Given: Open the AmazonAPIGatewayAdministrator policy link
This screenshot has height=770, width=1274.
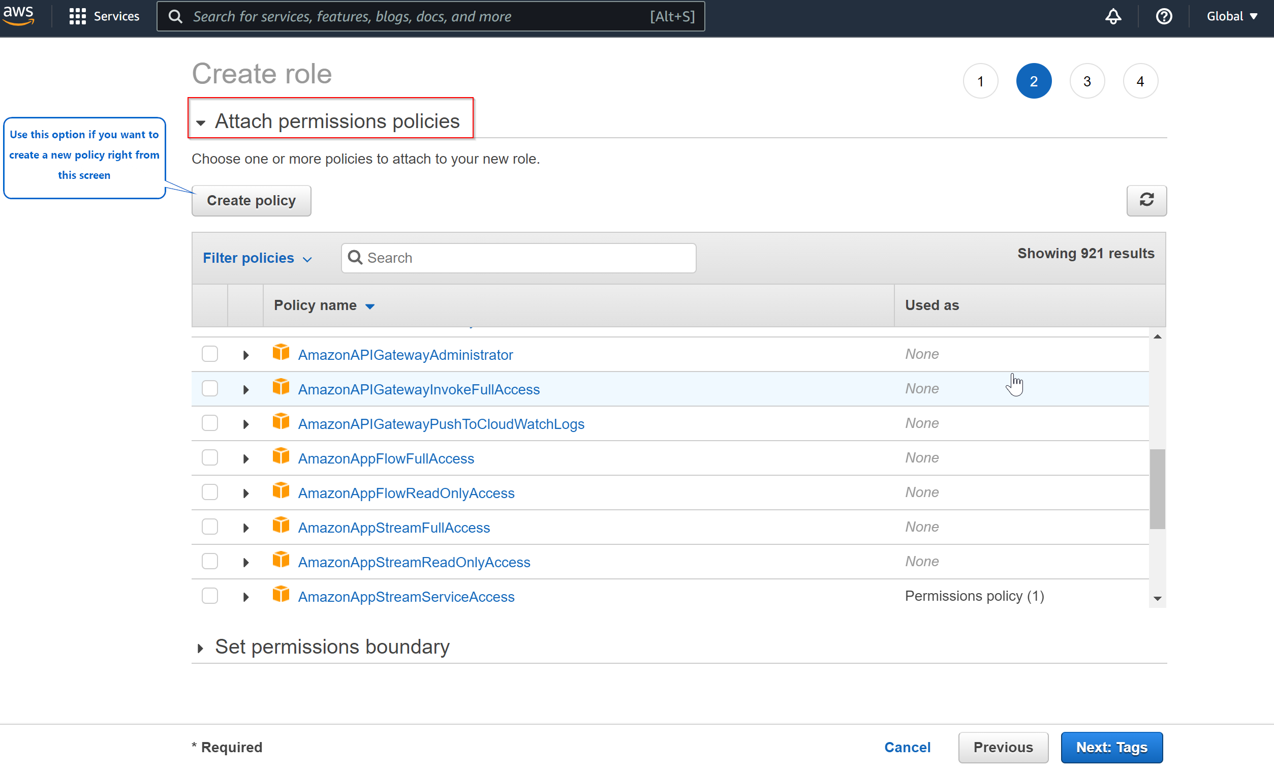Looking at the screenshot, I should tap(406, 355).
